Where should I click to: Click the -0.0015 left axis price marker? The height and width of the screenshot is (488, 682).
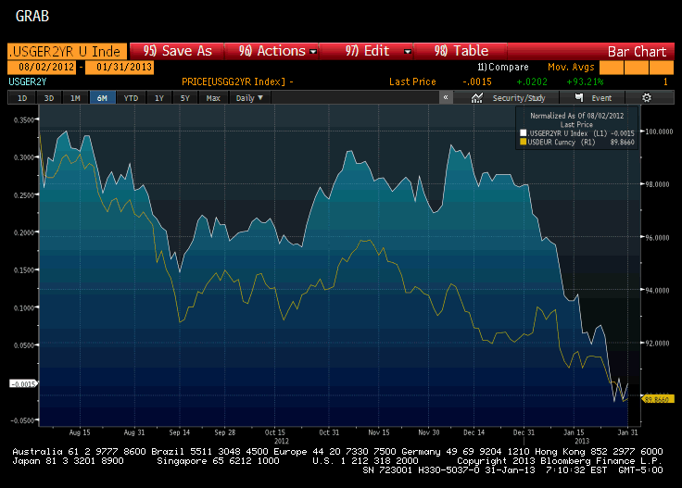[x=23, y=383]
